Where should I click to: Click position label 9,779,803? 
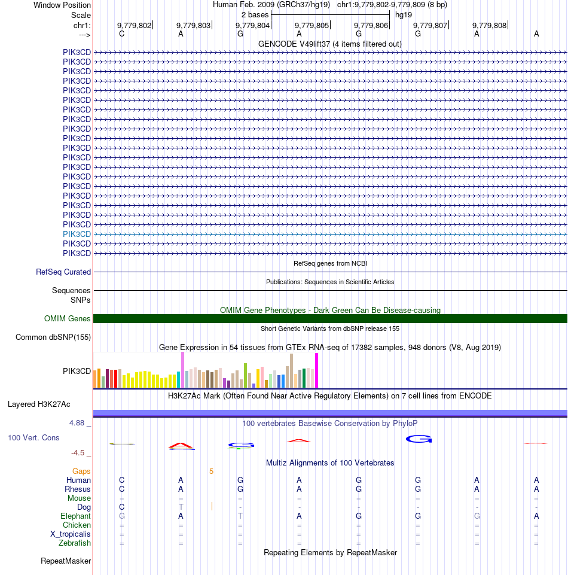pyautogui.click(x=194, y=25)
